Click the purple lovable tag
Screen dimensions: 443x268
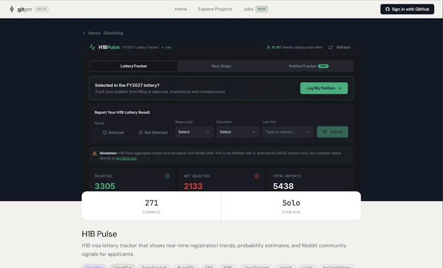(x=94, y=266)
